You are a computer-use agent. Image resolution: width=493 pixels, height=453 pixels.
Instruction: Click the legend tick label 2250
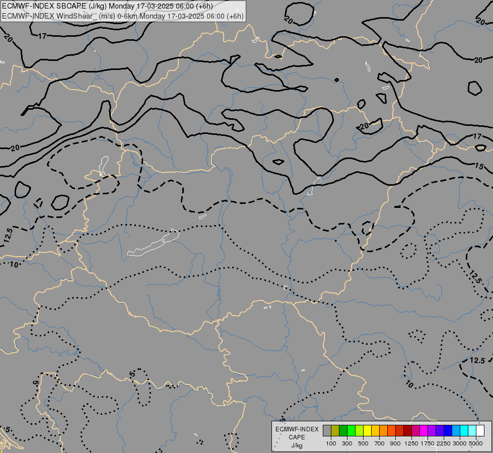pos(444,443)
